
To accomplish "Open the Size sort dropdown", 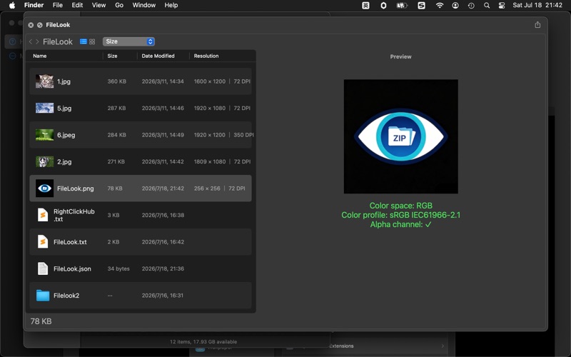I will (x=128, y=41).
